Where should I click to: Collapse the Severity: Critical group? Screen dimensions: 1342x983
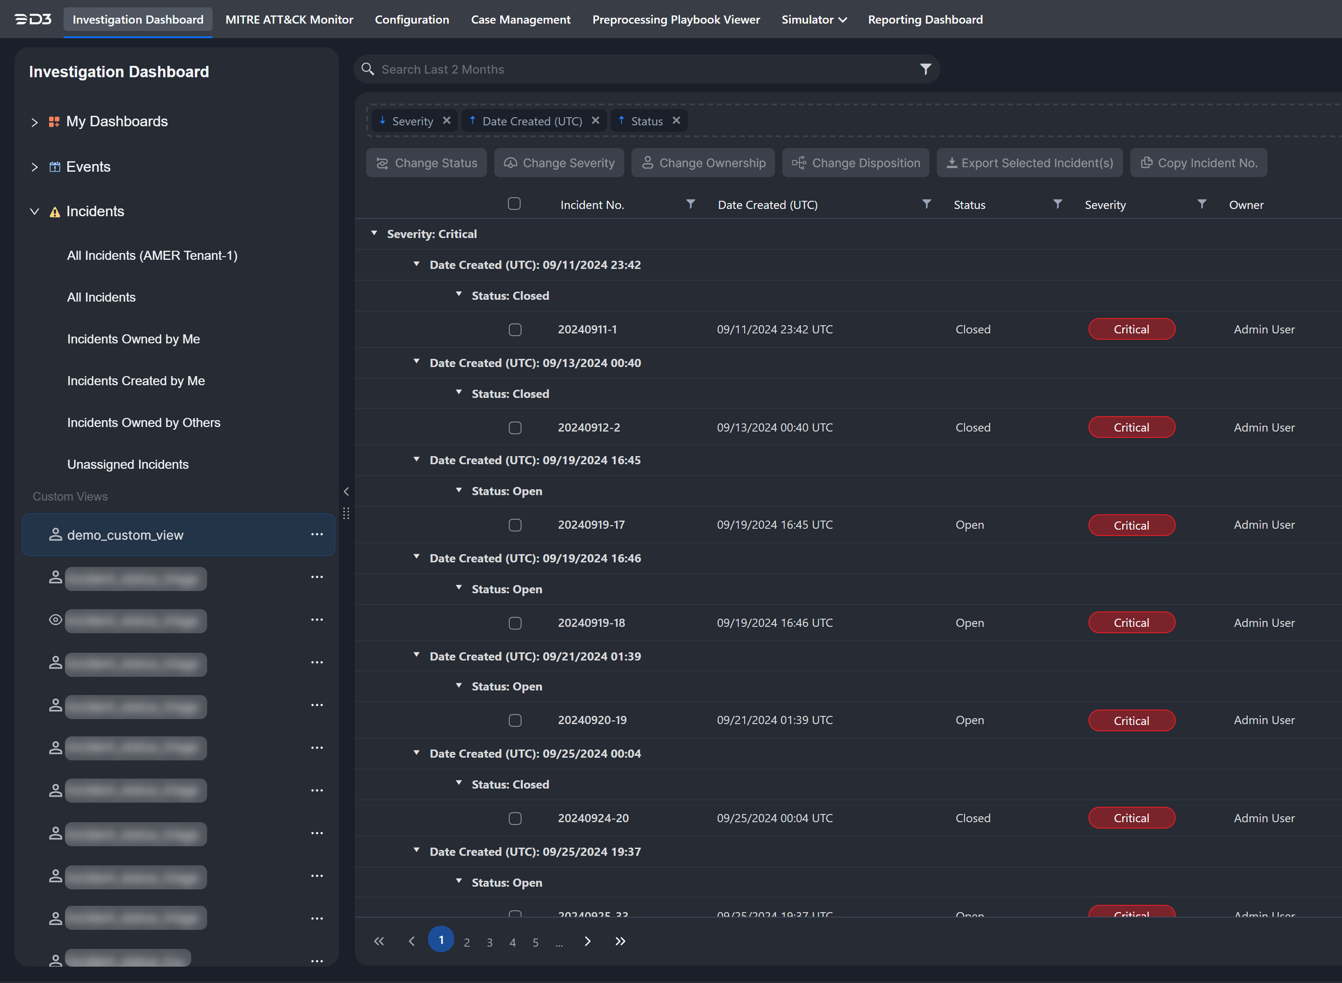tap(374, 233)
